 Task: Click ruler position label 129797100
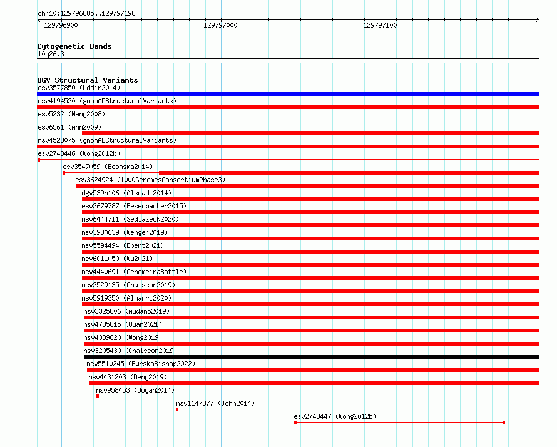pos(380,25)
